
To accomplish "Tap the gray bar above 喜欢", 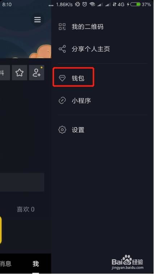I will click(22, 182).
